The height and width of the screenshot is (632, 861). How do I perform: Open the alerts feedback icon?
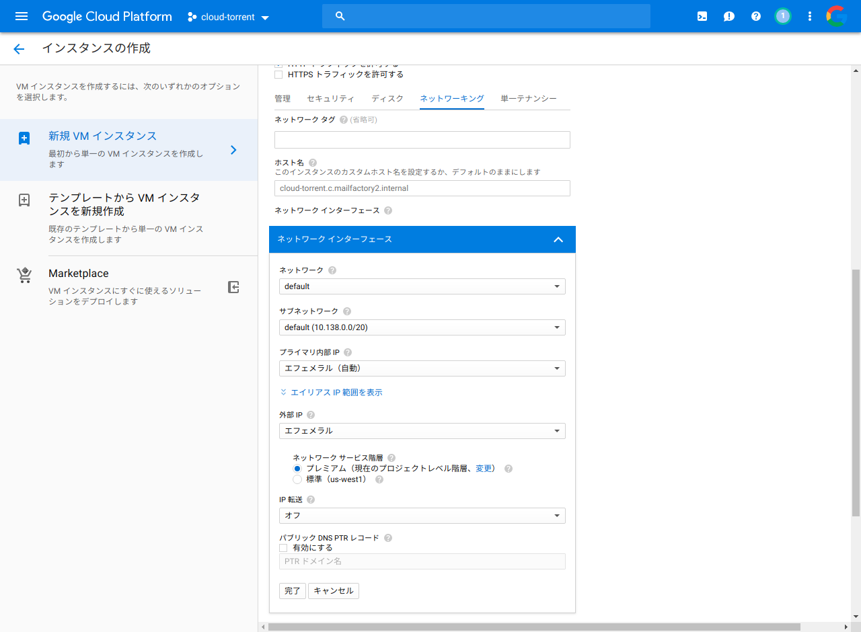[x=729, y=16]
